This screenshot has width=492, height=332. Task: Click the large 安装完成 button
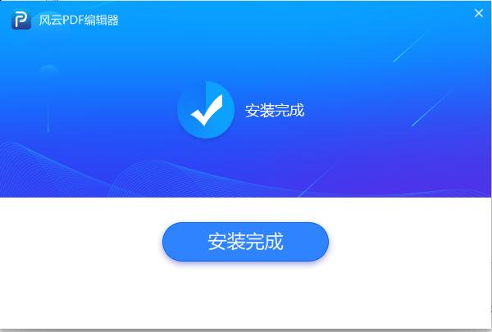pyautogui.click(x=245, y=241)
